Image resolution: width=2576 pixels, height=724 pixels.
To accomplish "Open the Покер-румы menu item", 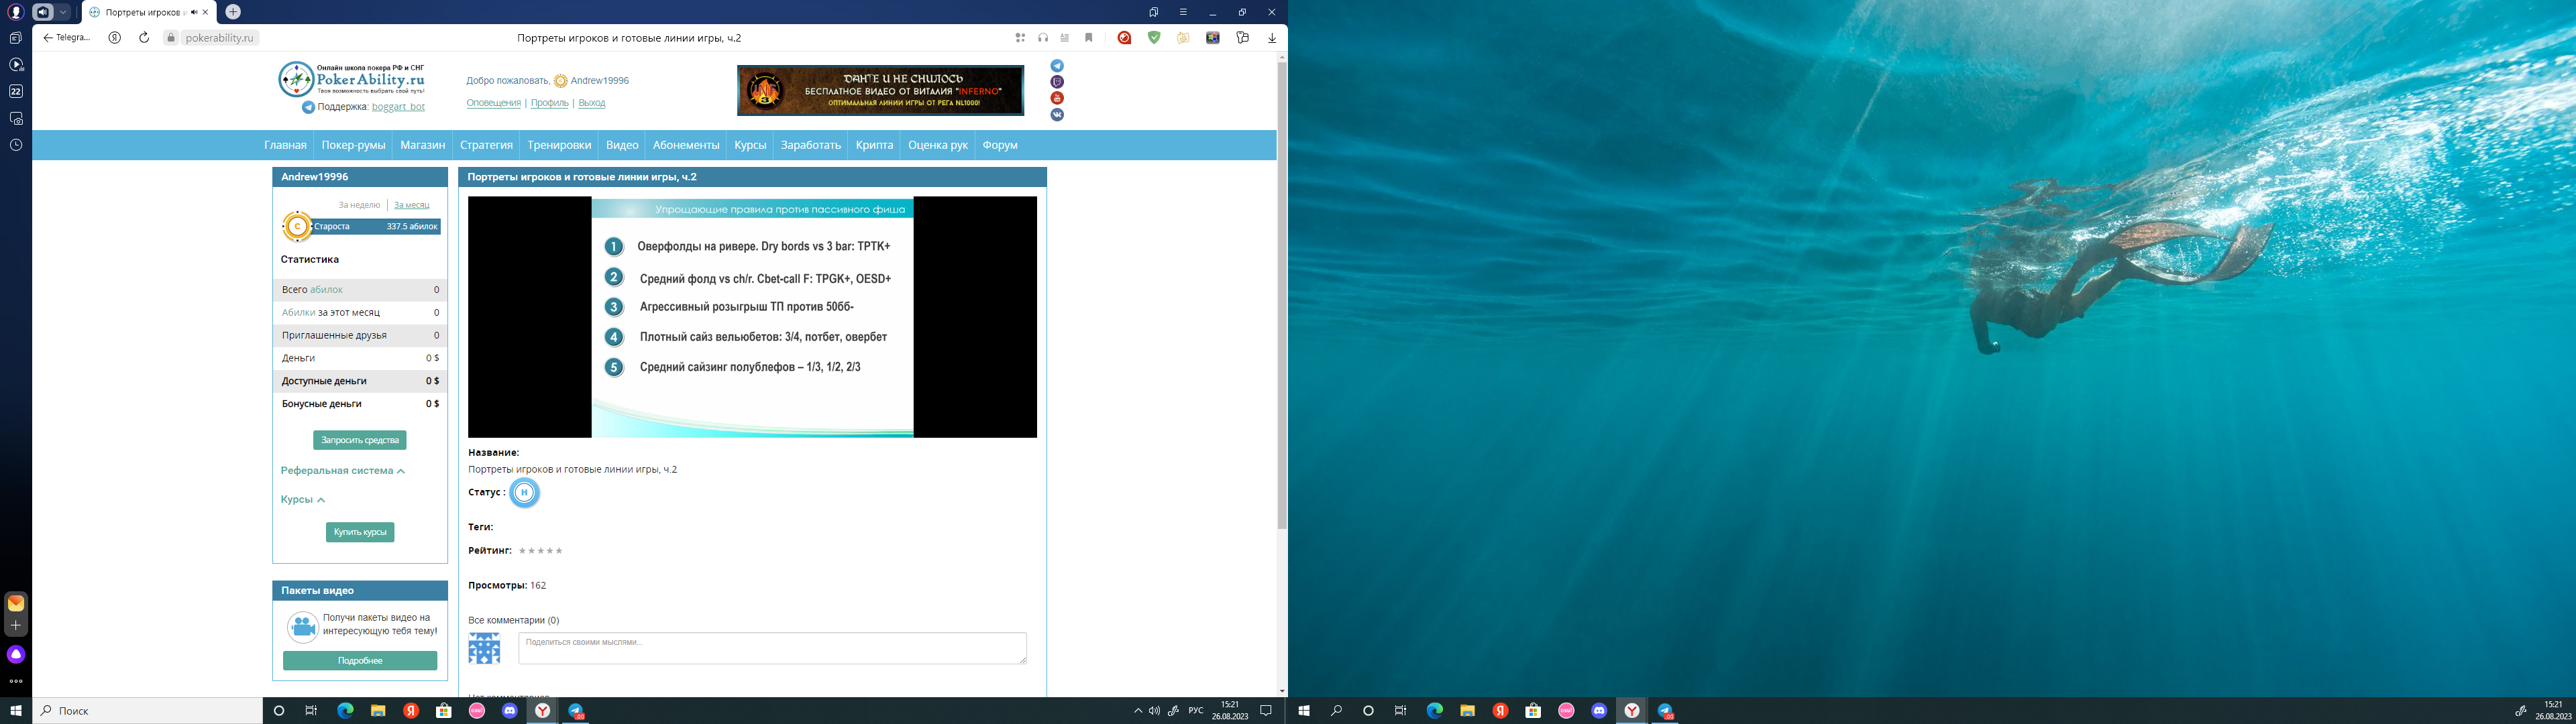I will pos(353,145).
